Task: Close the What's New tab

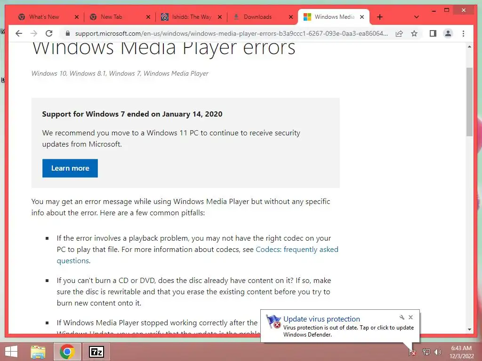Action: [x=77, y=17]
